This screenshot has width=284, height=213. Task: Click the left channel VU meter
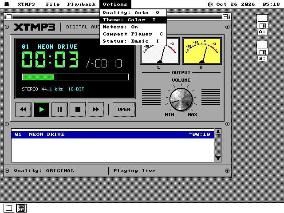coord(160,51)
